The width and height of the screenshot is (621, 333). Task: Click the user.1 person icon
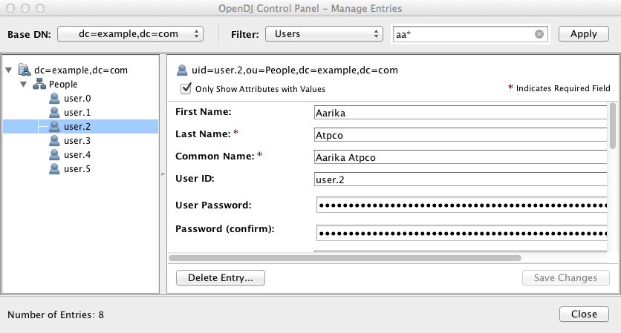pos(54,112)
